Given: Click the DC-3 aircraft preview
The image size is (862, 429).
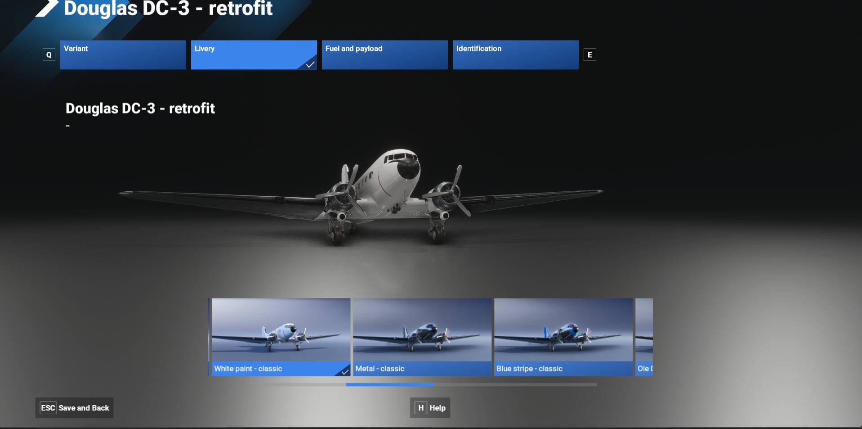Looking at the screenshot, I should 361,198.
